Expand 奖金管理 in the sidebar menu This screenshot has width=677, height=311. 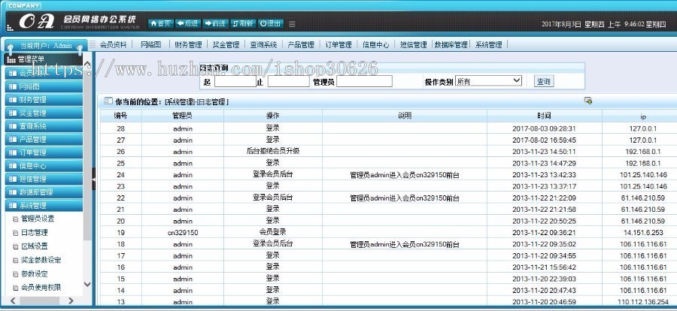point(44,113)
